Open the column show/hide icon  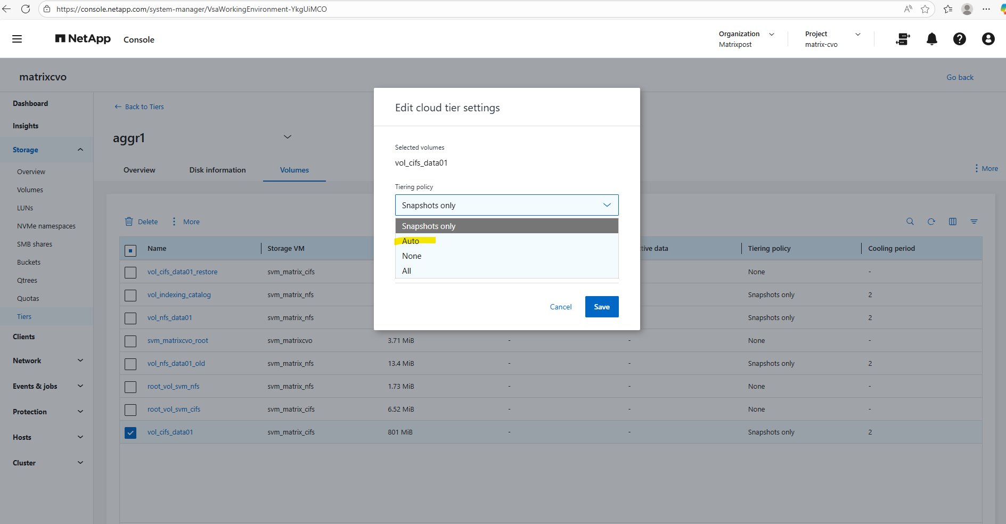[x=952, y=222]
